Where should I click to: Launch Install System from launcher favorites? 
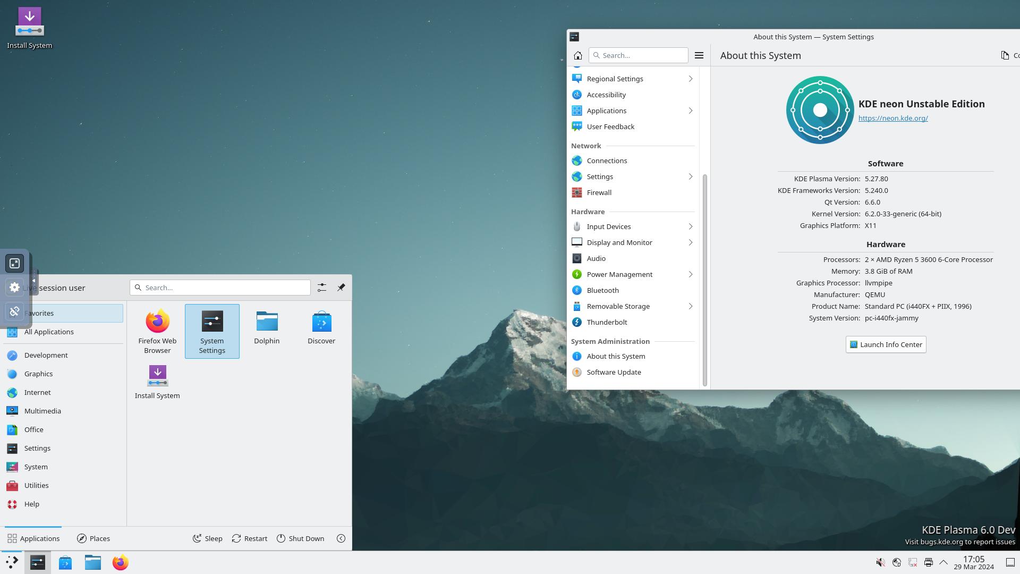click(157, 382)
